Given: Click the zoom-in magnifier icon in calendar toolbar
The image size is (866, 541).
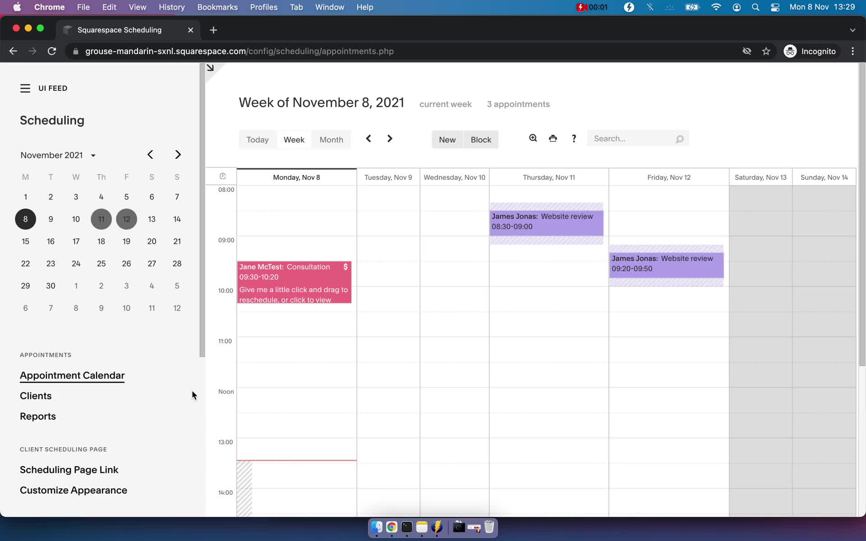Looking at the screenshot, I should [533, 138].
